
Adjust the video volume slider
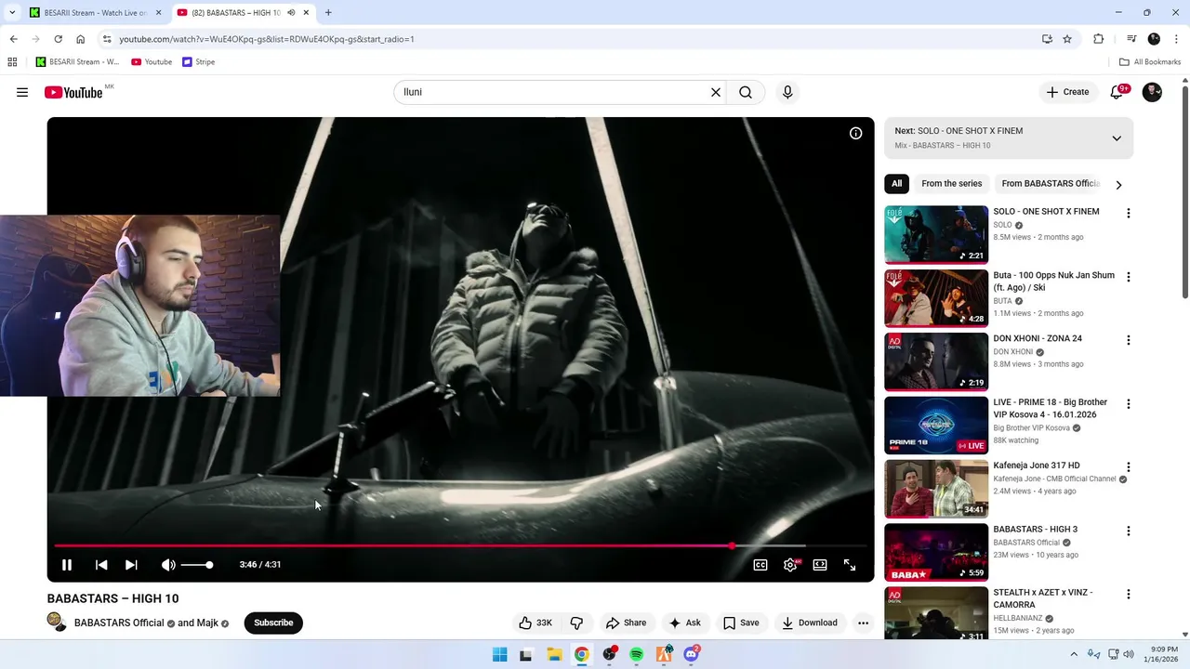tap(197, 565)
